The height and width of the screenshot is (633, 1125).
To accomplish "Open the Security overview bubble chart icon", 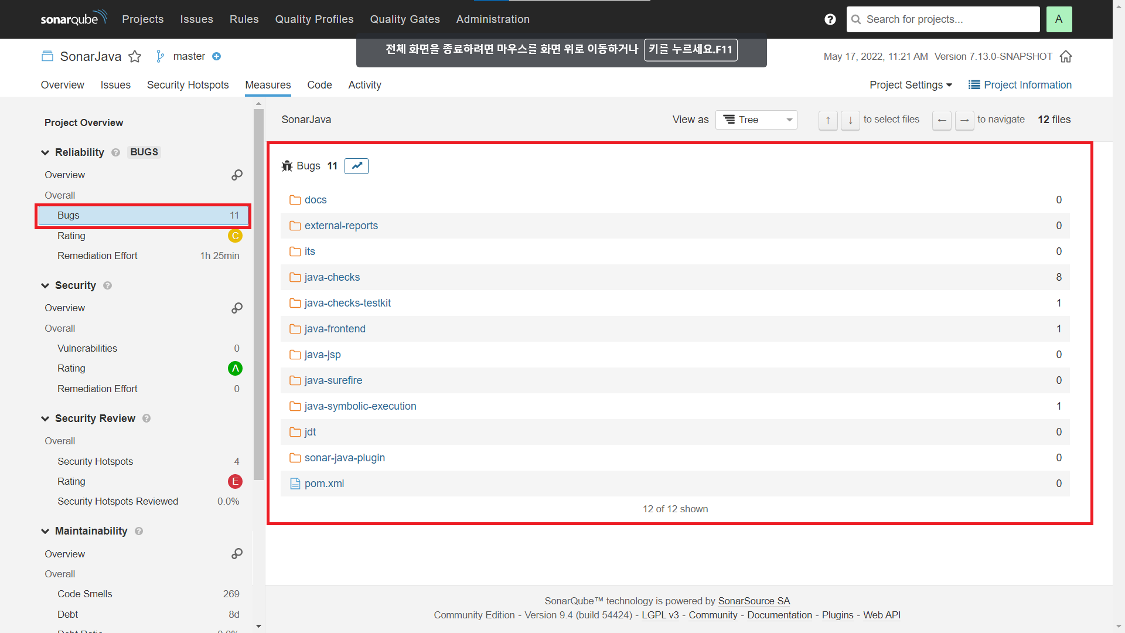I will (x=237, y=308).
